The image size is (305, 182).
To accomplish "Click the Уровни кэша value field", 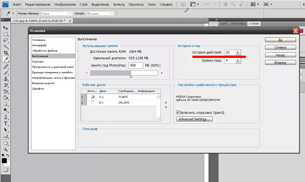I will point(230,61).
